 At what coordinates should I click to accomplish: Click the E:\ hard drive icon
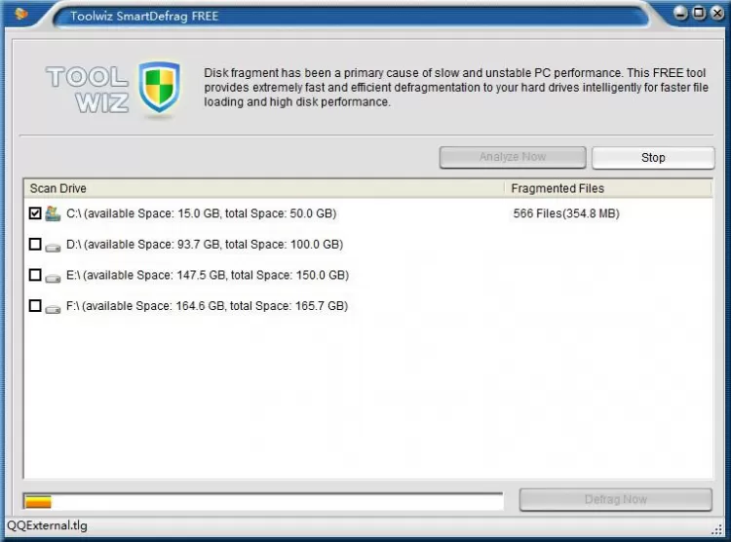53,278
